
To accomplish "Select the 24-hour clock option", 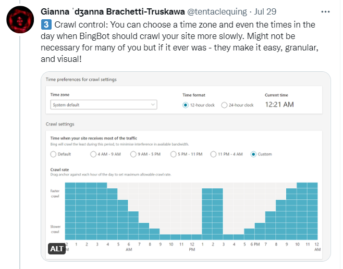I will (224, 105).
